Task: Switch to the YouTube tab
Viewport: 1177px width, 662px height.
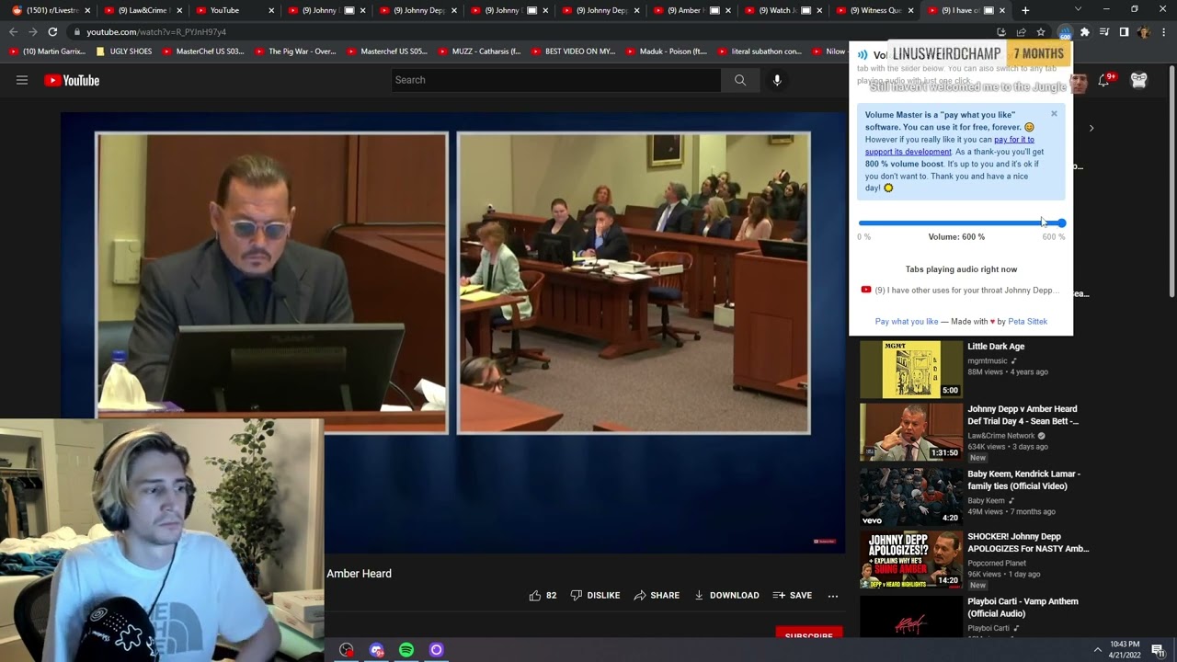Action: [x=234, y=10]
